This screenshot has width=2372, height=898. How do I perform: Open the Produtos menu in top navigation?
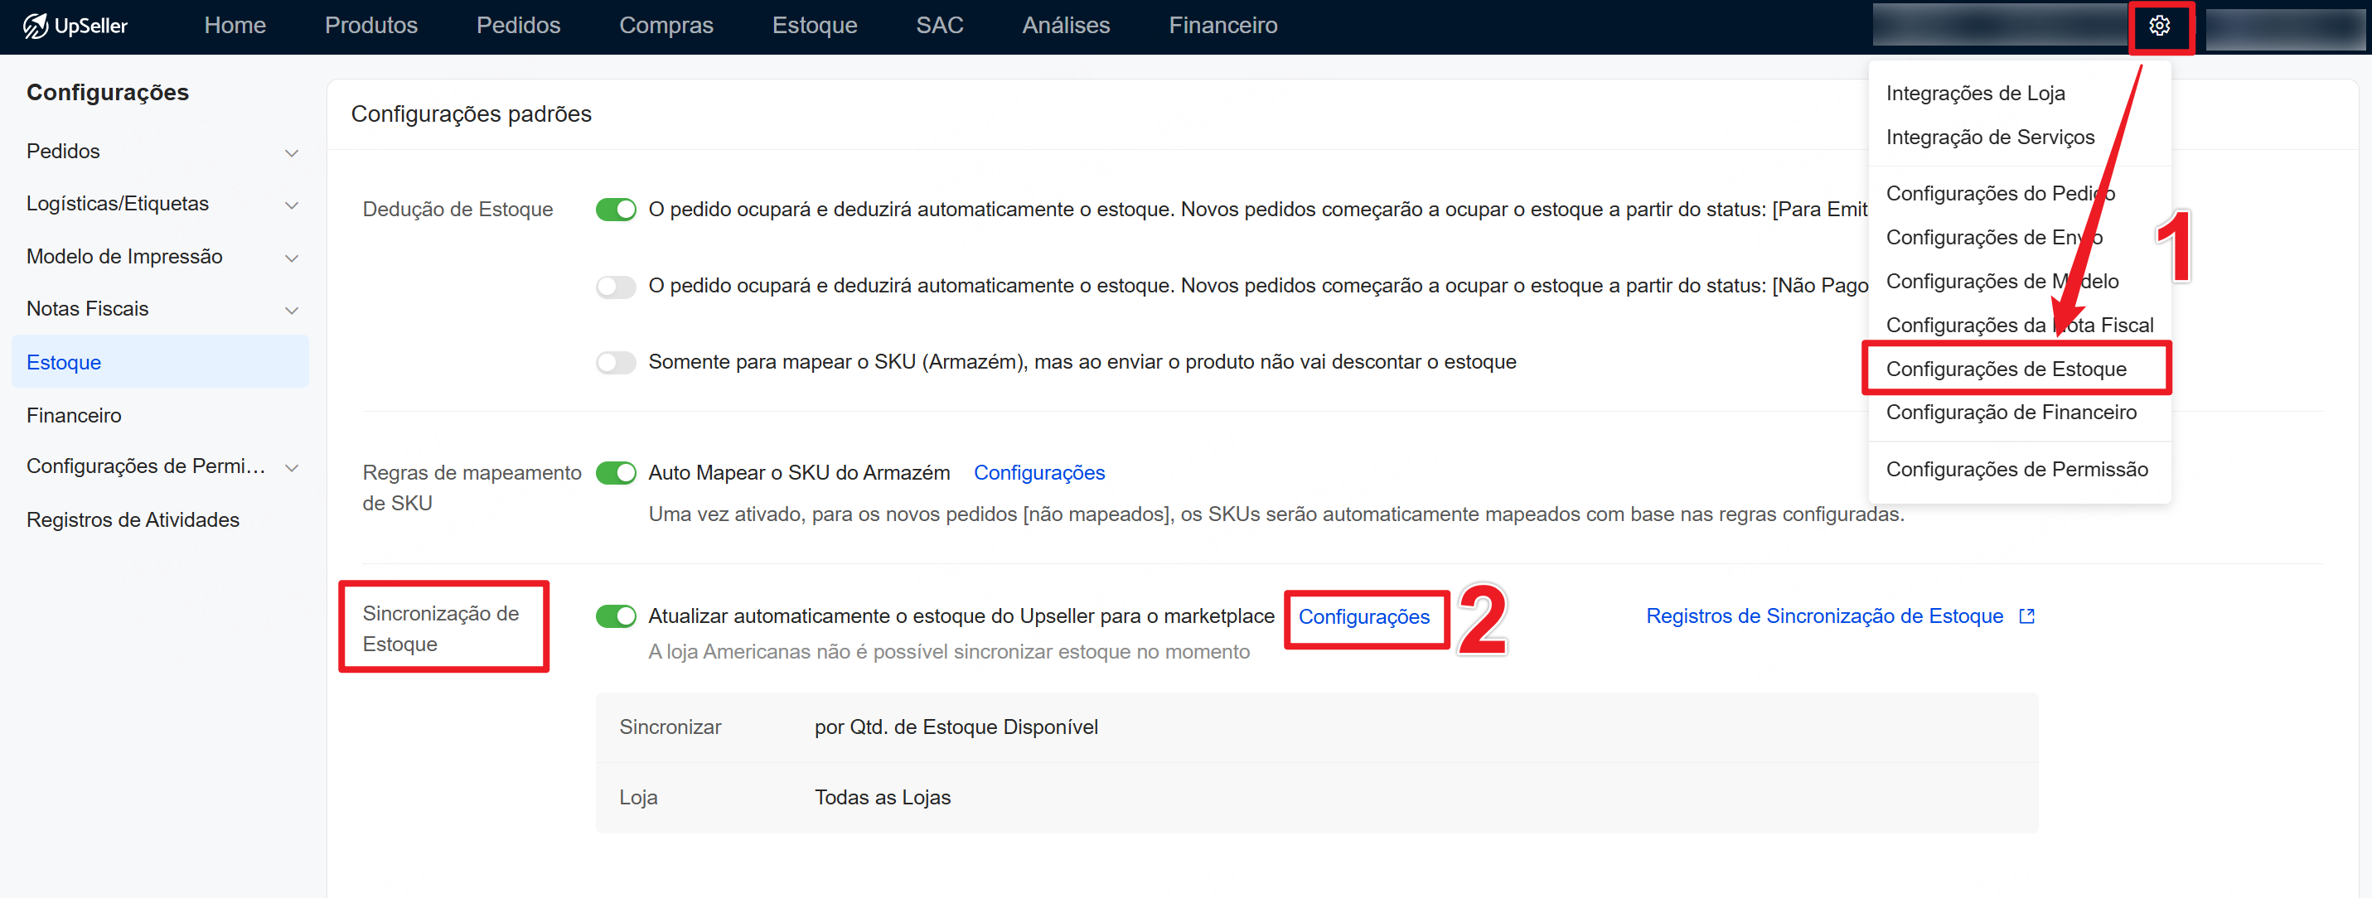click(x=371, y=26)
